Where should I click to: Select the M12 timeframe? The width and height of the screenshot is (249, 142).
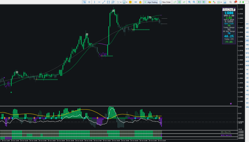point(247,53)
